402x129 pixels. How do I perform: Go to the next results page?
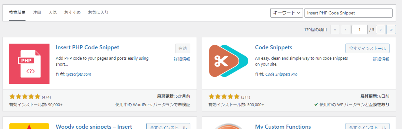[x=381, y=30]
